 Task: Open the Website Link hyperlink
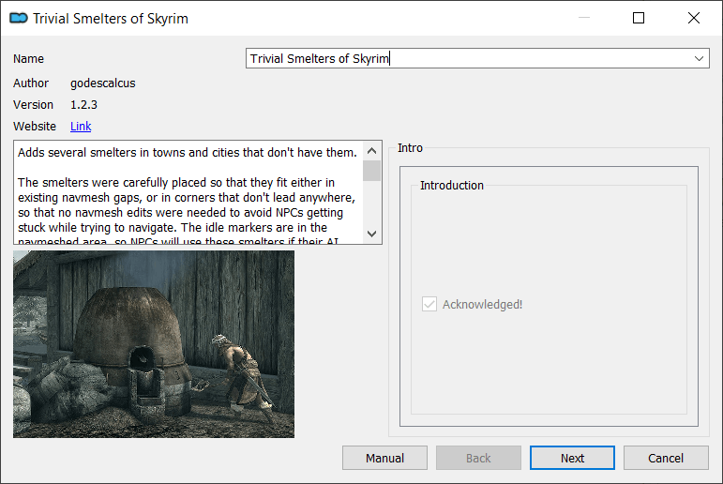(81, 127)
